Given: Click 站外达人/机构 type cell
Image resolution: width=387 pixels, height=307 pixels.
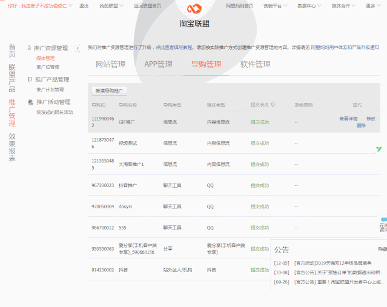Looking at the screenshot, I should [x=177, y=270].
